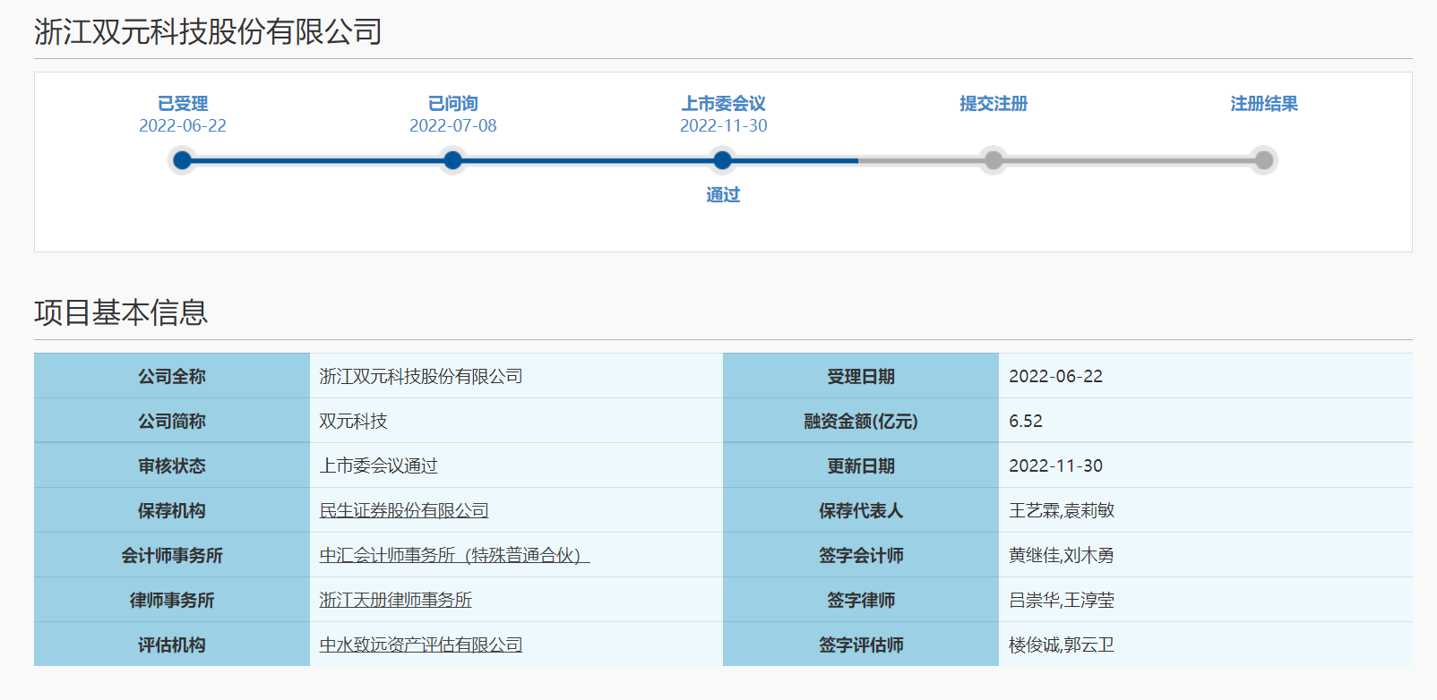Click the gray 注册结果 timeline dot
The width and height of the screenshot is (1437, 700).
[x=1263, y=160]
